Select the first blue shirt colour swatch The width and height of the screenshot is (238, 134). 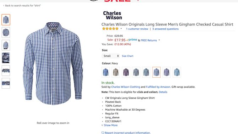[x=106, y=72]
